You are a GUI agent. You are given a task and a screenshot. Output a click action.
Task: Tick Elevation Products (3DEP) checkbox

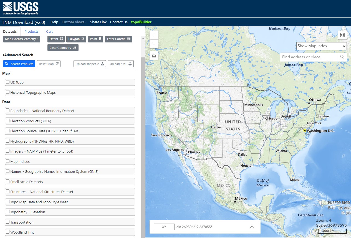(8, 121)
